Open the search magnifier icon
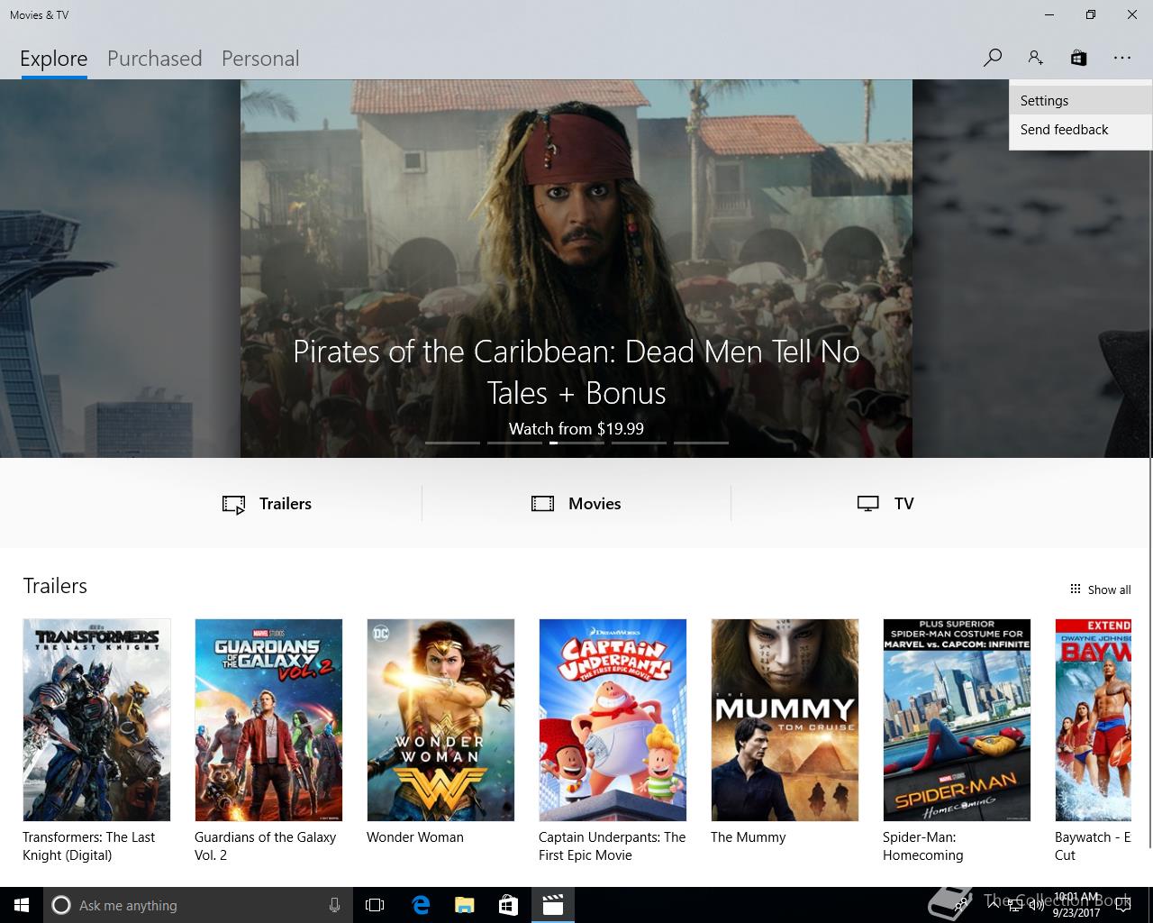This screenshot has width=1153, height=923. pos(993,58)
